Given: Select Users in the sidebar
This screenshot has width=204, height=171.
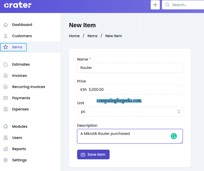Looking at the screenshot, I should click(17, 138).
